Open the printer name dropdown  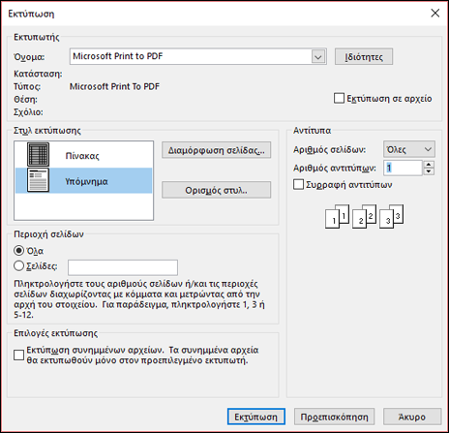318,57
